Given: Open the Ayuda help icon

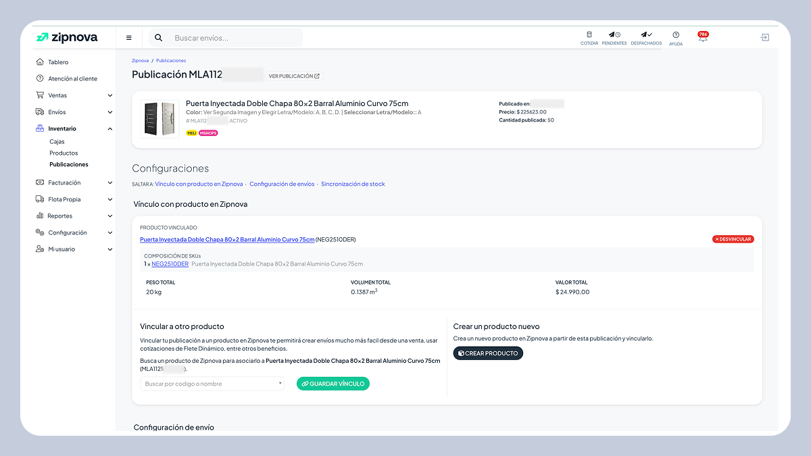Looking at the screenshot, I should [676, 34].
